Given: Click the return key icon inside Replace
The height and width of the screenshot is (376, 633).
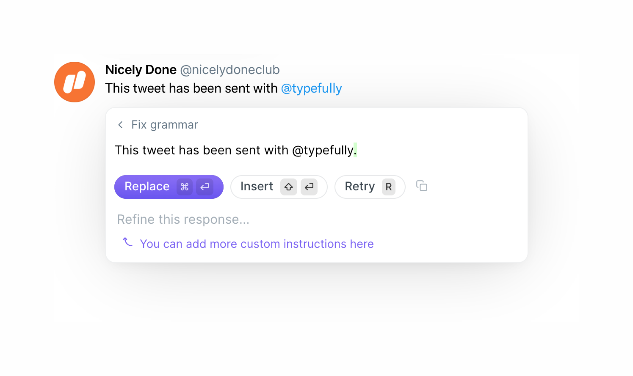Looking at the screenshot, I should [x=205, y=187].
